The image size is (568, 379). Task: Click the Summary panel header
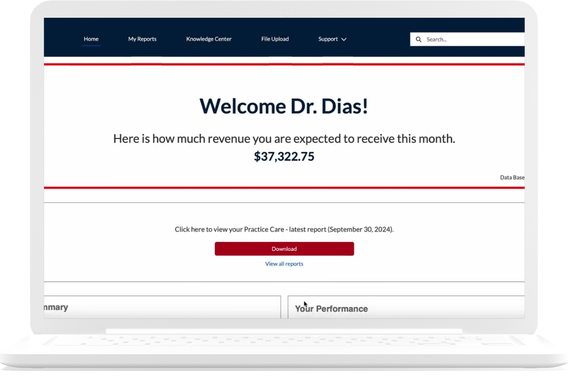pyautogui.click(x=54, y=307)
